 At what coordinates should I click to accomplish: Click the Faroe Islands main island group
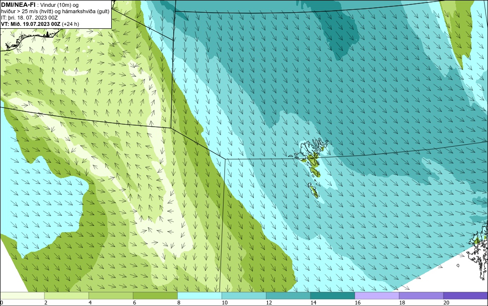coord(311,157)
